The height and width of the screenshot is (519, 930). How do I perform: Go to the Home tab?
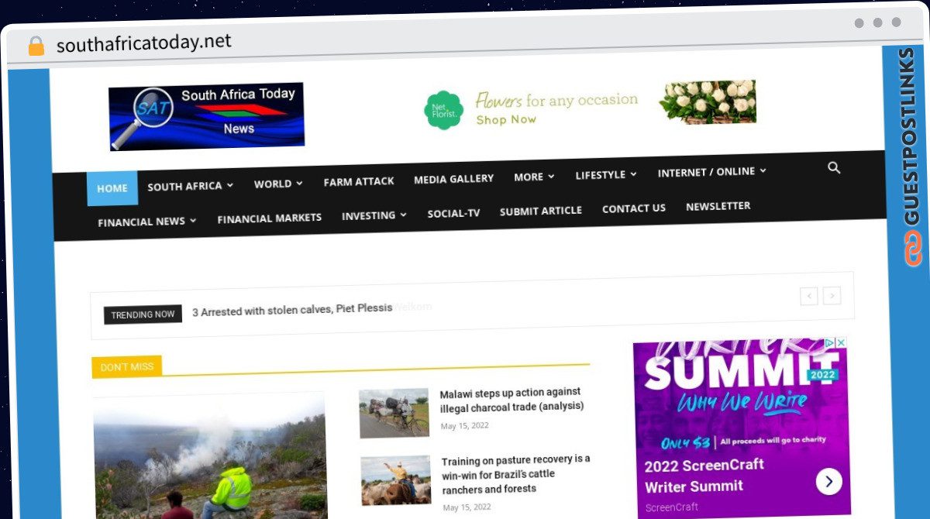112,188
